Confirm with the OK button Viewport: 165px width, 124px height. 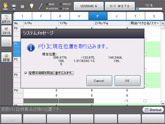pos(128,81)
